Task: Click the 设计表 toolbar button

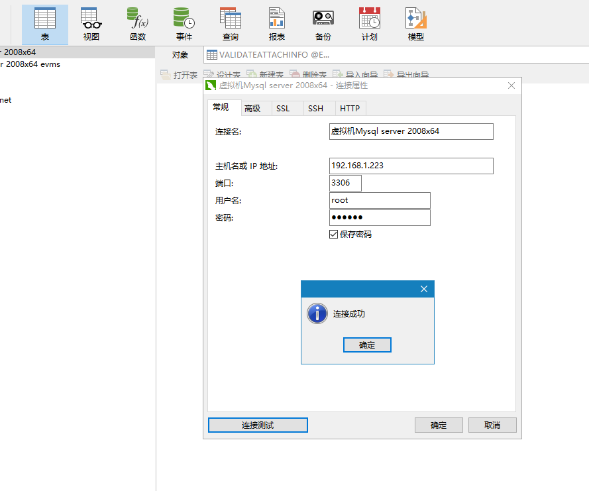Action: (222, 74)
